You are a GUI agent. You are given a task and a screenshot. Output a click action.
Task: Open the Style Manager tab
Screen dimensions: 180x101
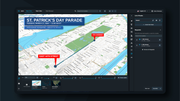click(49, 11)
